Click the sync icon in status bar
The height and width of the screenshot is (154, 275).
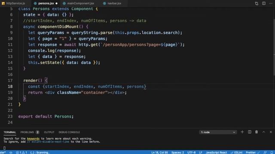[11, 152]
